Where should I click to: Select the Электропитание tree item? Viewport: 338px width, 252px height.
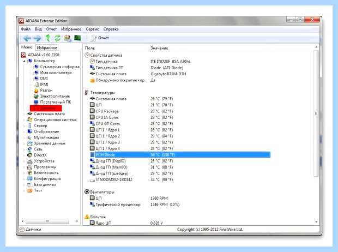point(55,96)
